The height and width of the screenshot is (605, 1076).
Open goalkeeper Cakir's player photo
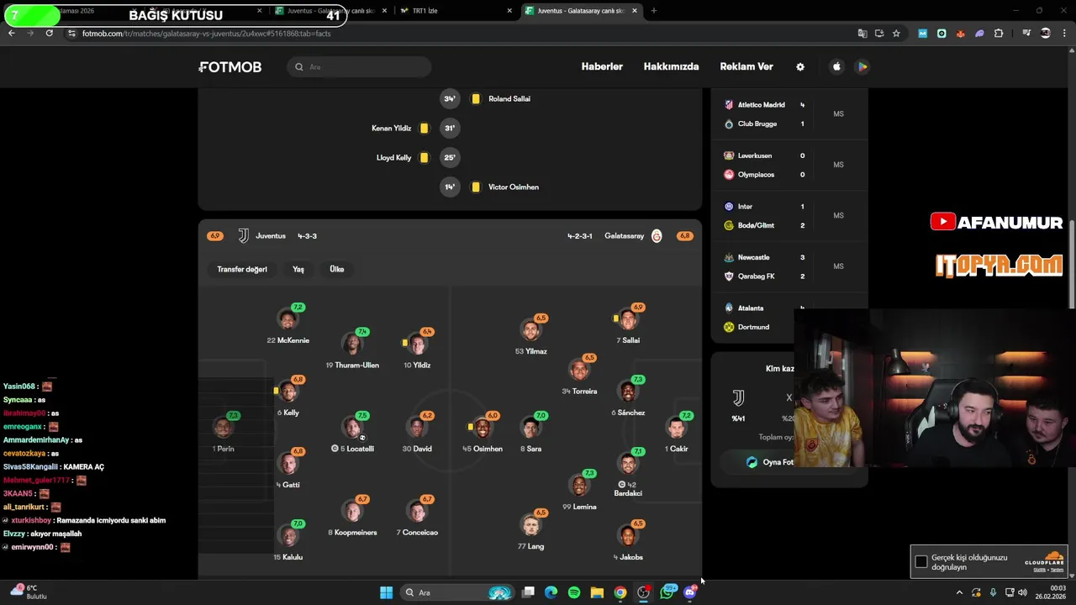coord(677,428)
